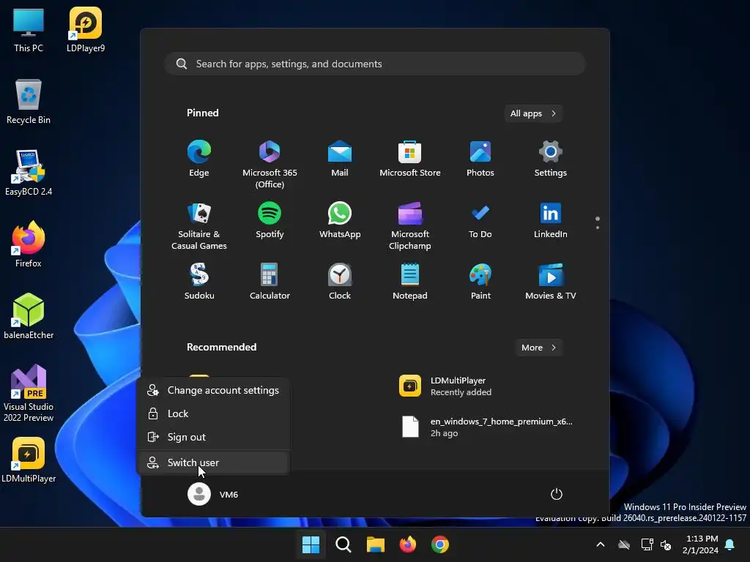Launch Spotify
This screenshot has width=750, height=562.
point(270,220)
